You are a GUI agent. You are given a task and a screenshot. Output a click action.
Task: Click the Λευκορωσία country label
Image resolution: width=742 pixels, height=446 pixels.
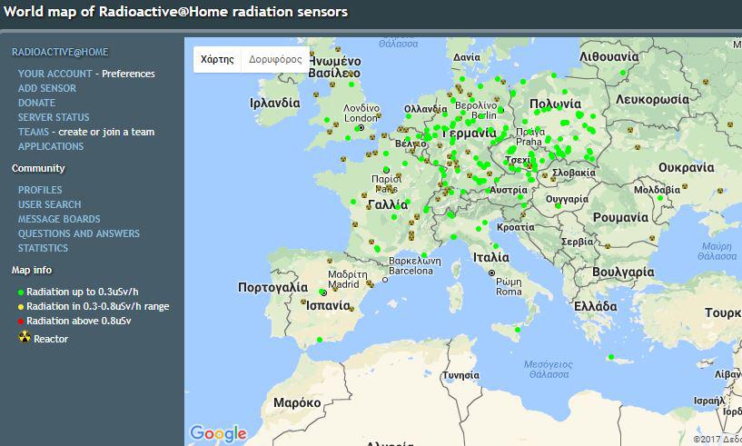[652, 100]
